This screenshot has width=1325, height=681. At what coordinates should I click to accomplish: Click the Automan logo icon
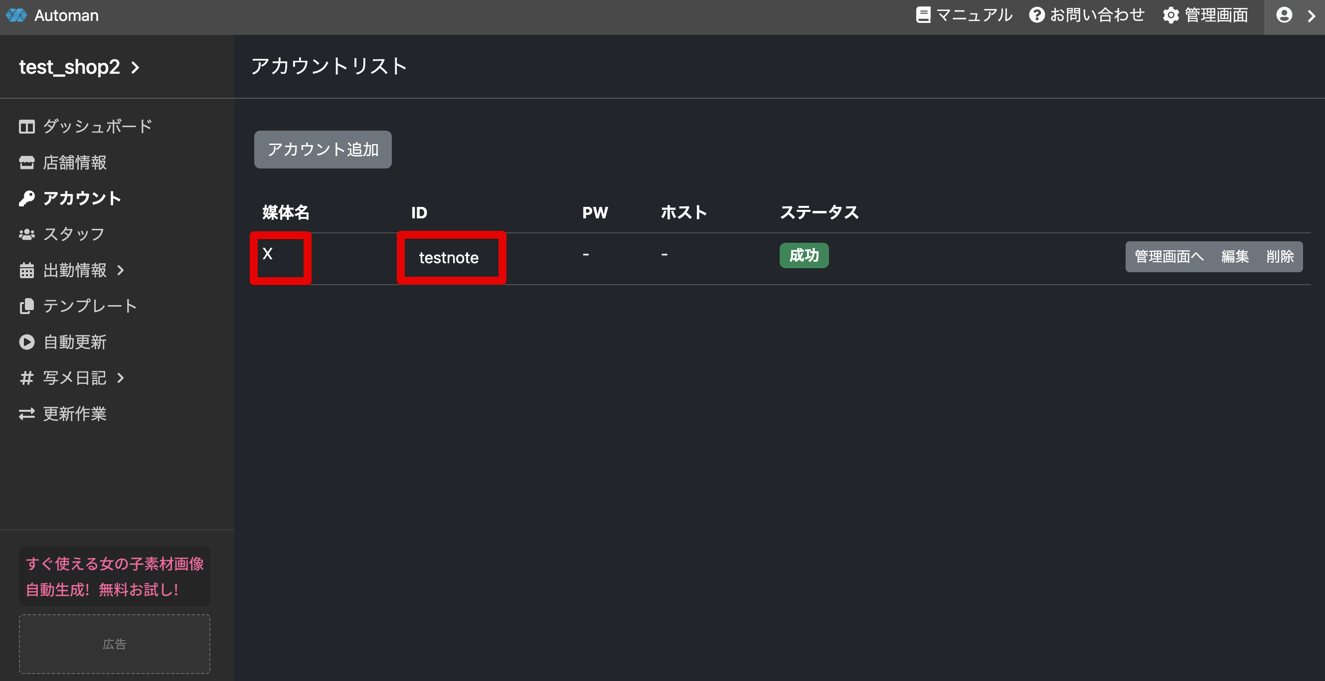16,15
